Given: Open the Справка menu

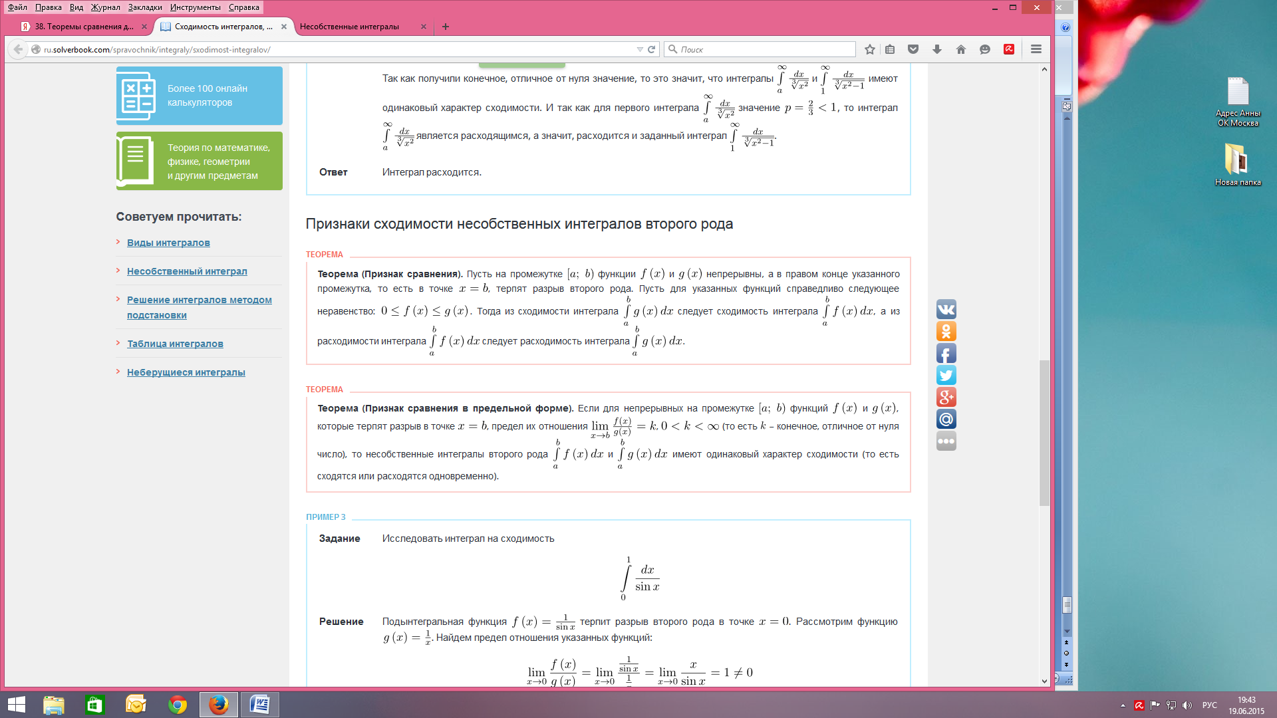Looking at the screenshot, I should [x=244, y=7].
